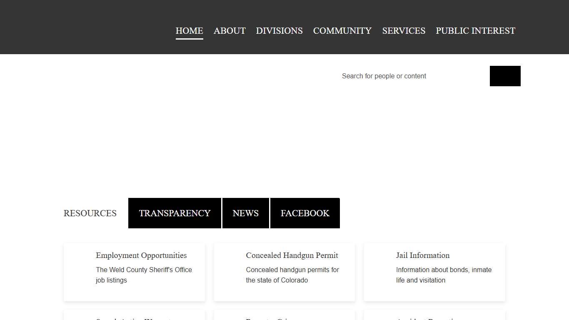
Task: Open the HOME navigation item
Action: (189, 31)
